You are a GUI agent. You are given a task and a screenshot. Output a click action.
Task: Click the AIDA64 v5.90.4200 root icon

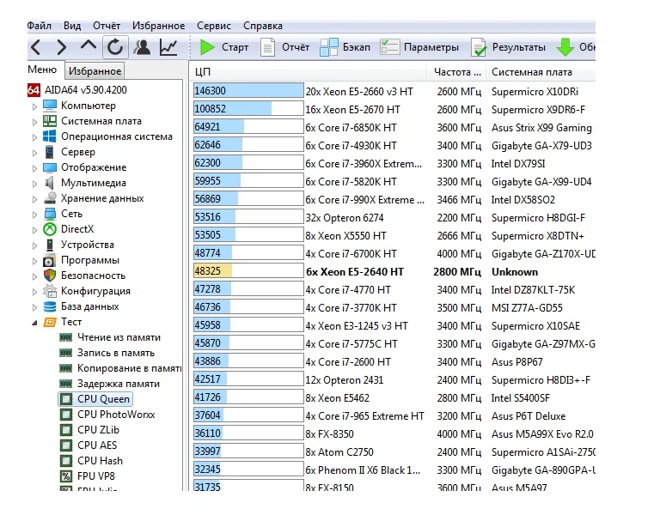click(x=34, y=90)
